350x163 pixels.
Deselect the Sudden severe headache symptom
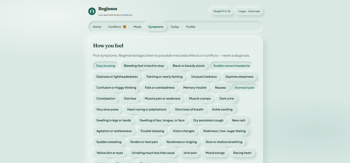point(232,66)
